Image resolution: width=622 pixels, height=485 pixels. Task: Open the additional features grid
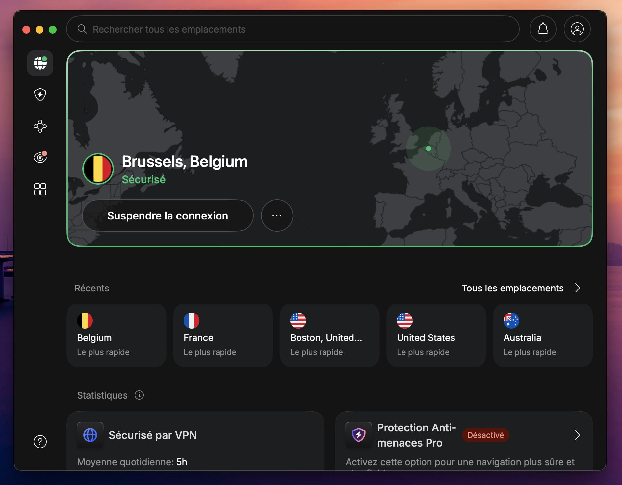40,189
